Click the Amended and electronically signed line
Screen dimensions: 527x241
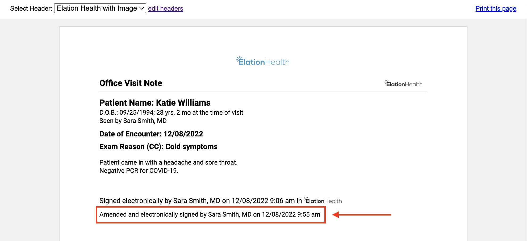[210, 214]
